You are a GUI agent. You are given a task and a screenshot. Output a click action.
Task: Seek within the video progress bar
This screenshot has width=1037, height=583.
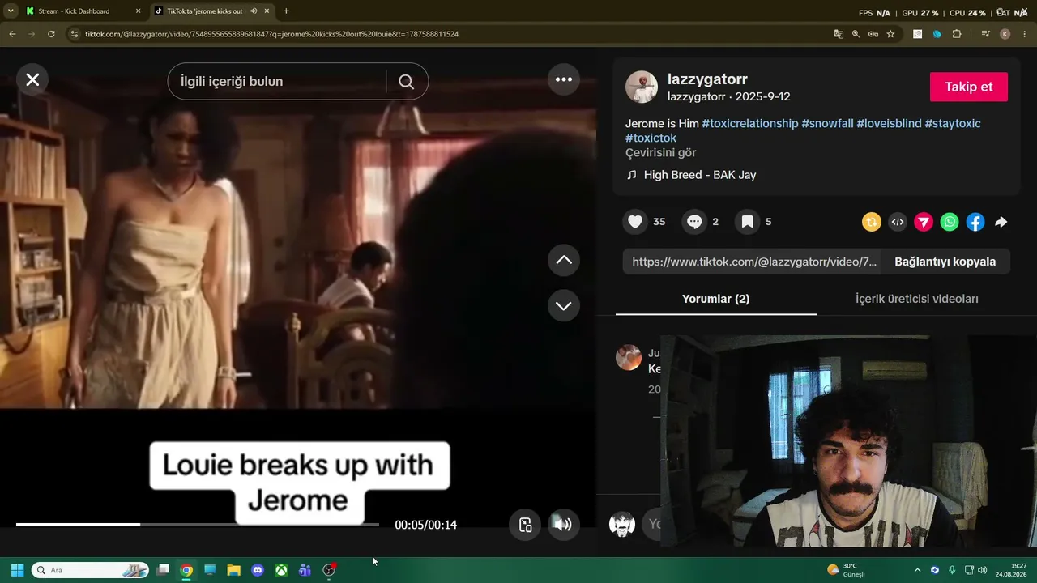tap(197, 525)
